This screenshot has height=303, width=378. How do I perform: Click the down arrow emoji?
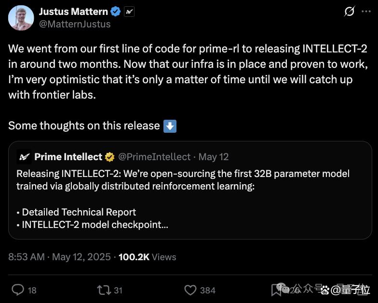click(x=170, y=126)
